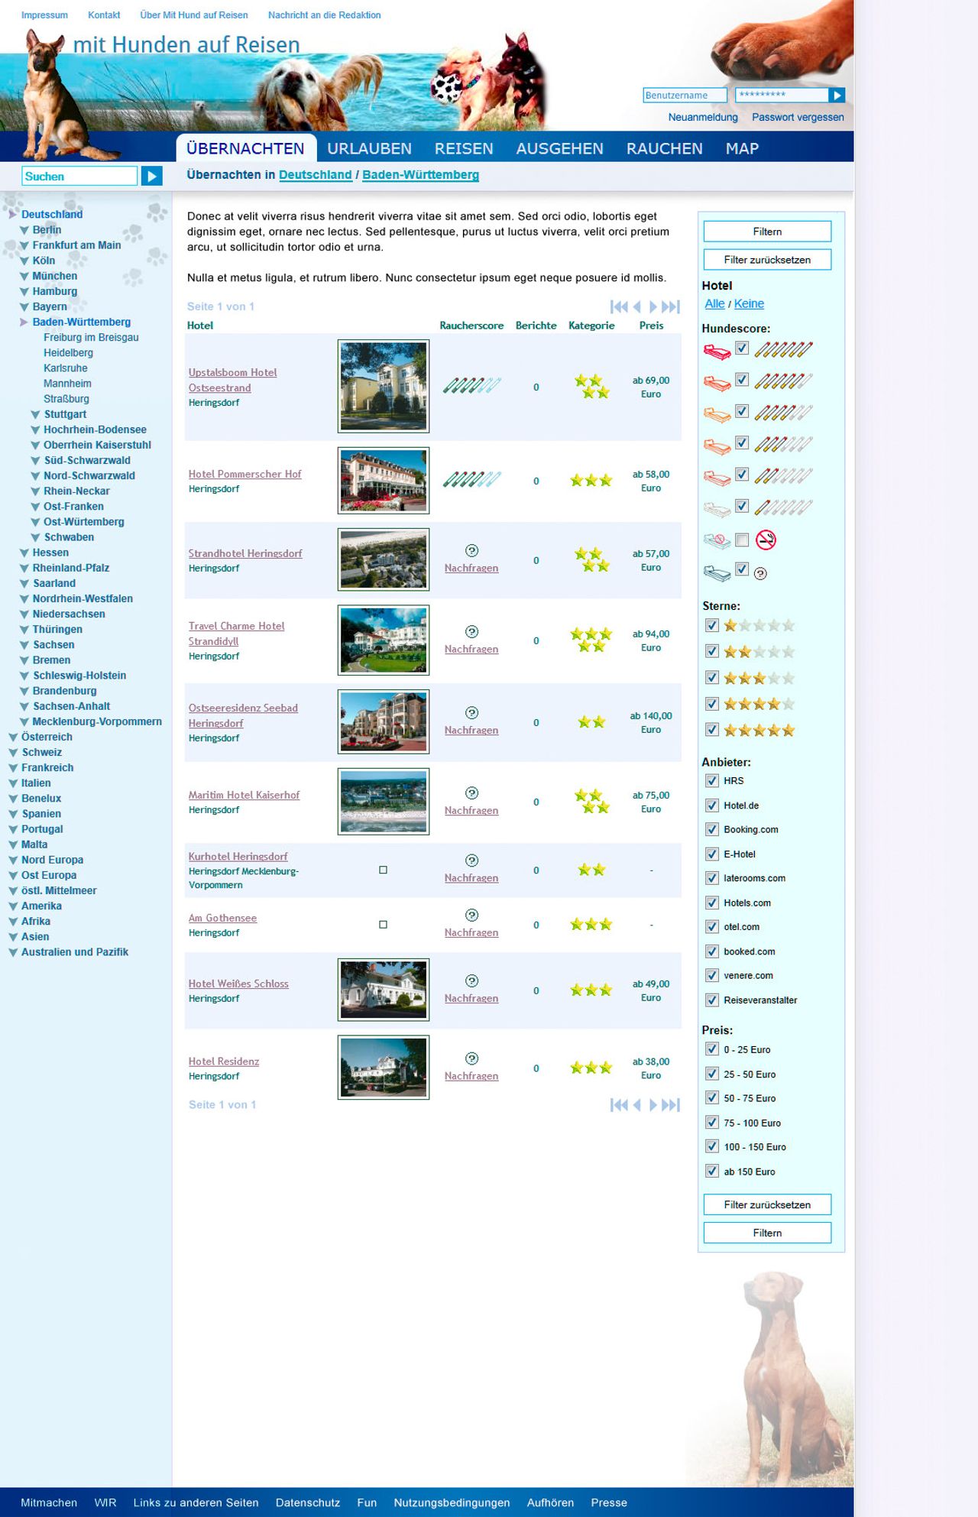Switch to the URLAUBEN tab
This screenshot has height=1517, width=978.
click(x=369, y=148)
